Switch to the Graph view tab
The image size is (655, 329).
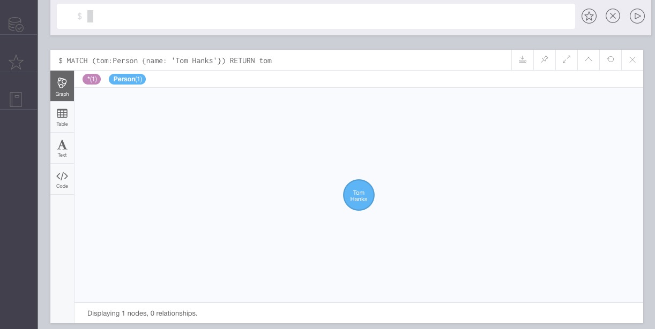click(62, 86)
